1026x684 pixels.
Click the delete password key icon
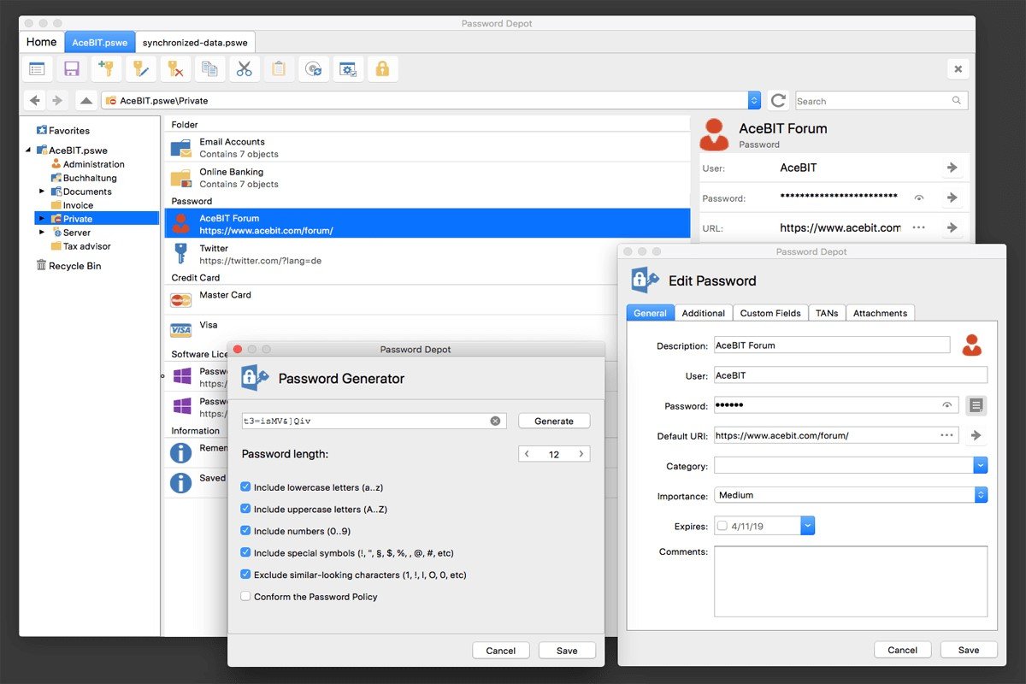click(x=175, y=69)
